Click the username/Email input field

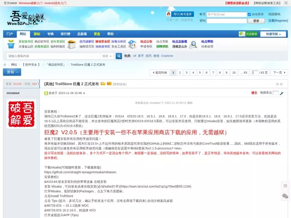coord(226,15)
